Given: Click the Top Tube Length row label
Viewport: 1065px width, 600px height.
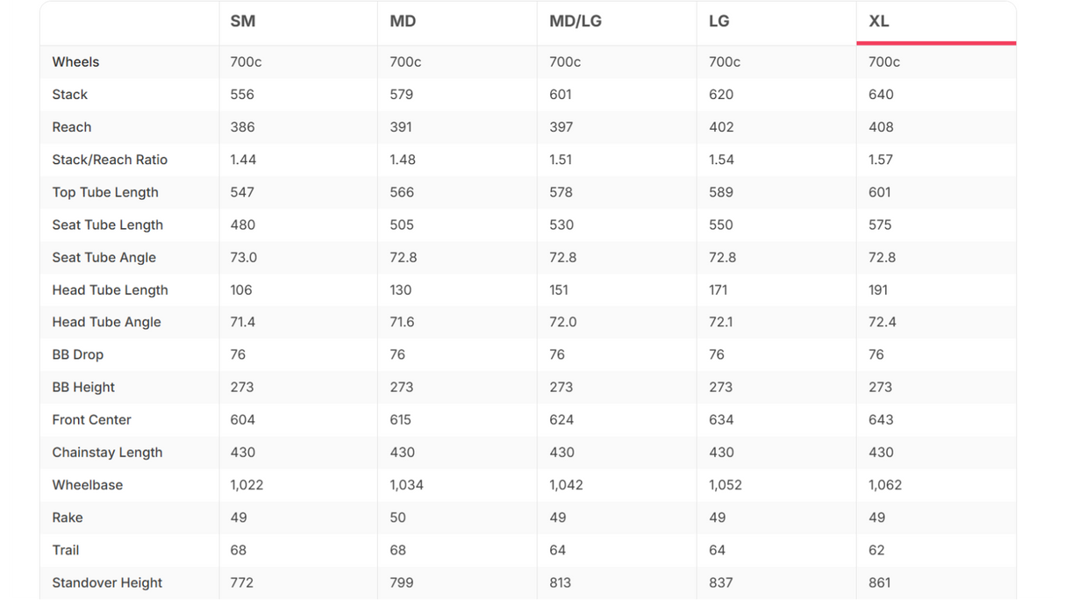Looking at the screenshot, I should click(x=105, y=192).
